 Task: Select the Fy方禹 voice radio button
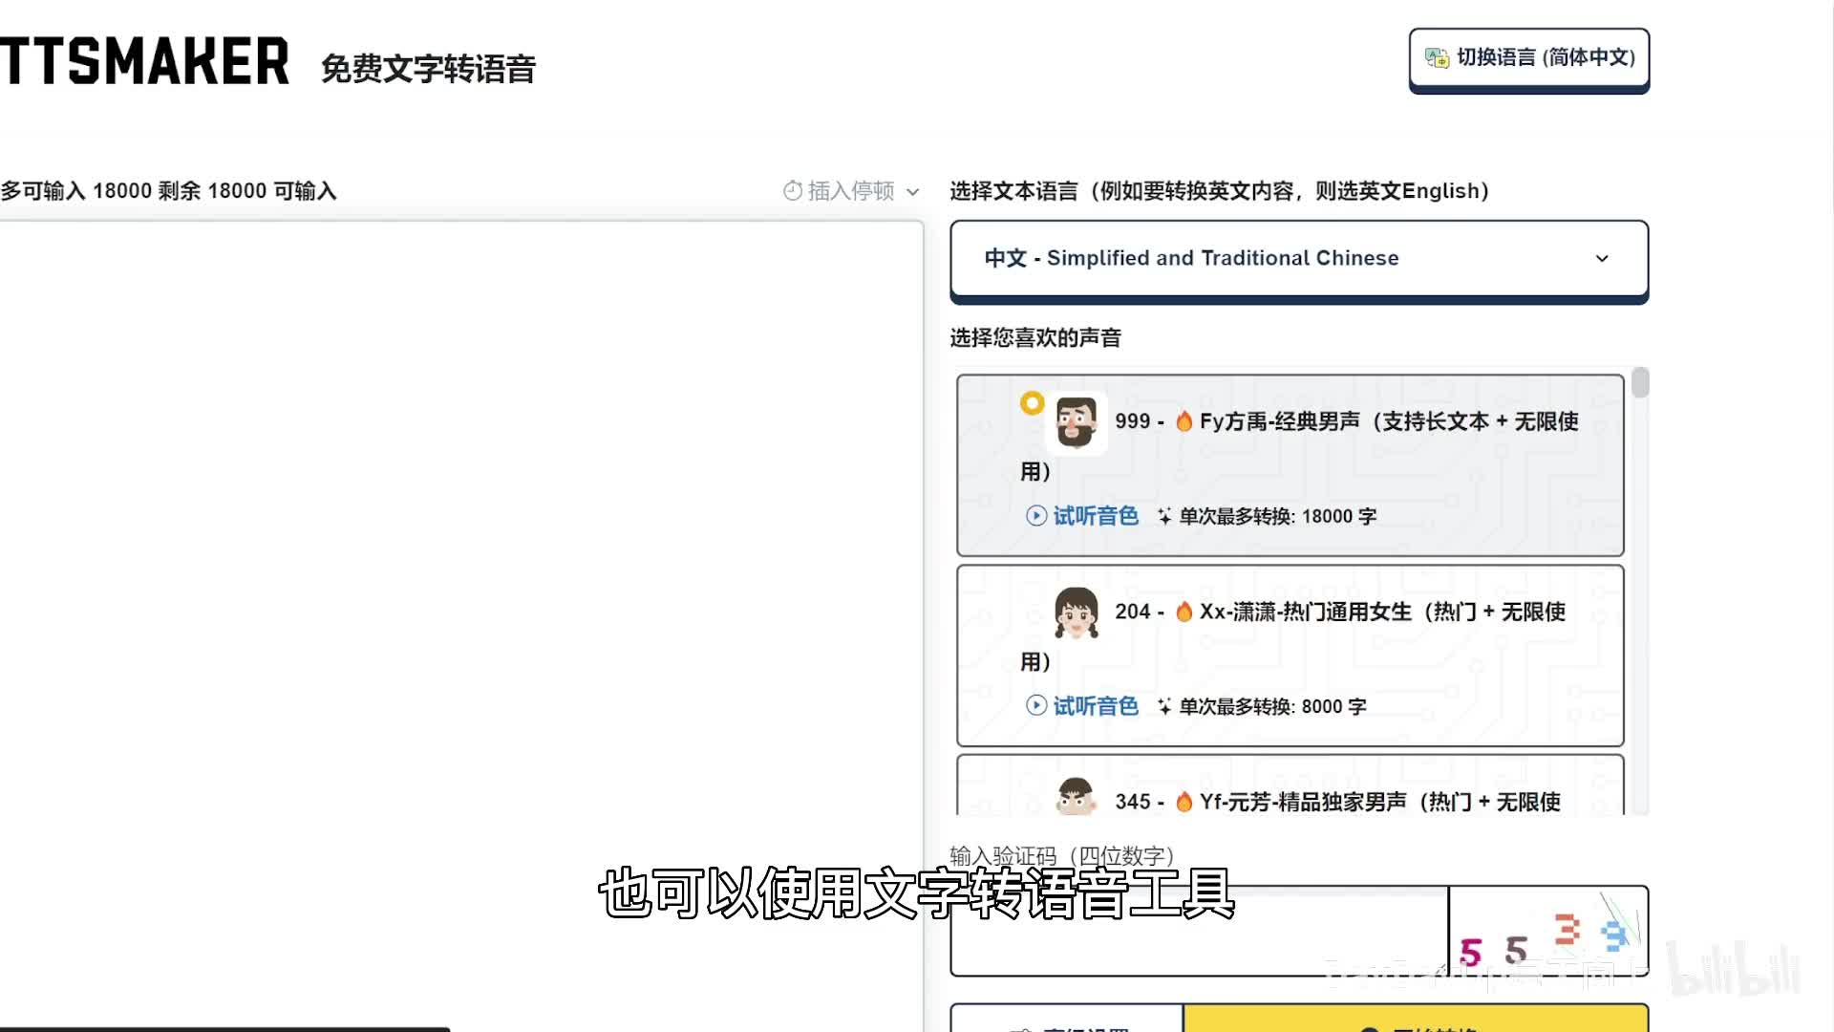tap(1032, 403)
